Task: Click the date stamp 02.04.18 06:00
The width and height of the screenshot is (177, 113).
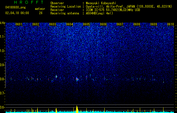Action: (17, 13)
